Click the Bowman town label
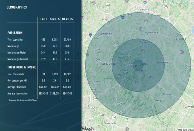 pyautogui.click(x=167, y=94)
